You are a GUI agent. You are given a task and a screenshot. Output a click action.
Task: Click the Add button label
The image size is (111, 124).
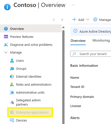point(81,20)
